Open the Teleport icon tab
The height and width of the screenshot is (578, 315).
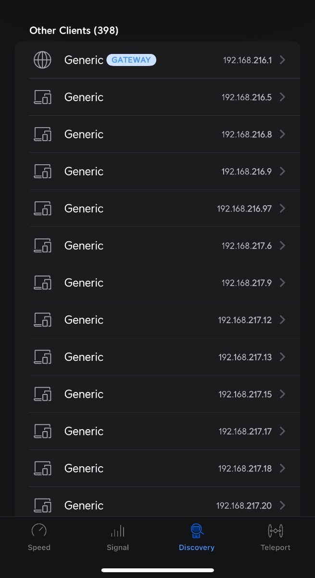pyautogui.click(x=276, y=531)
